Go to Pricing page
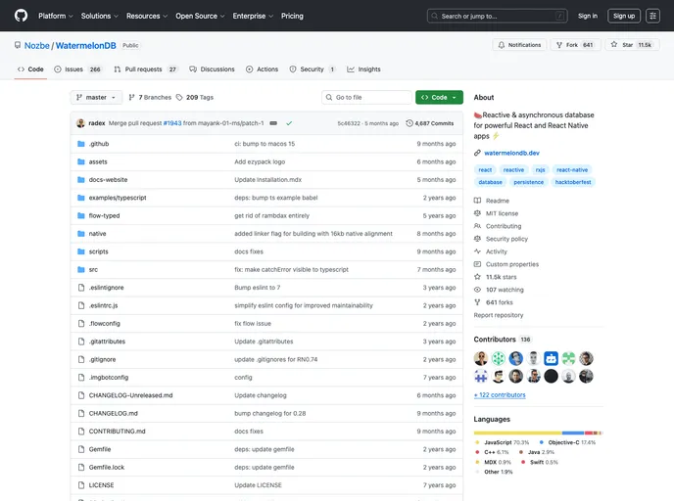 point(292,16)
